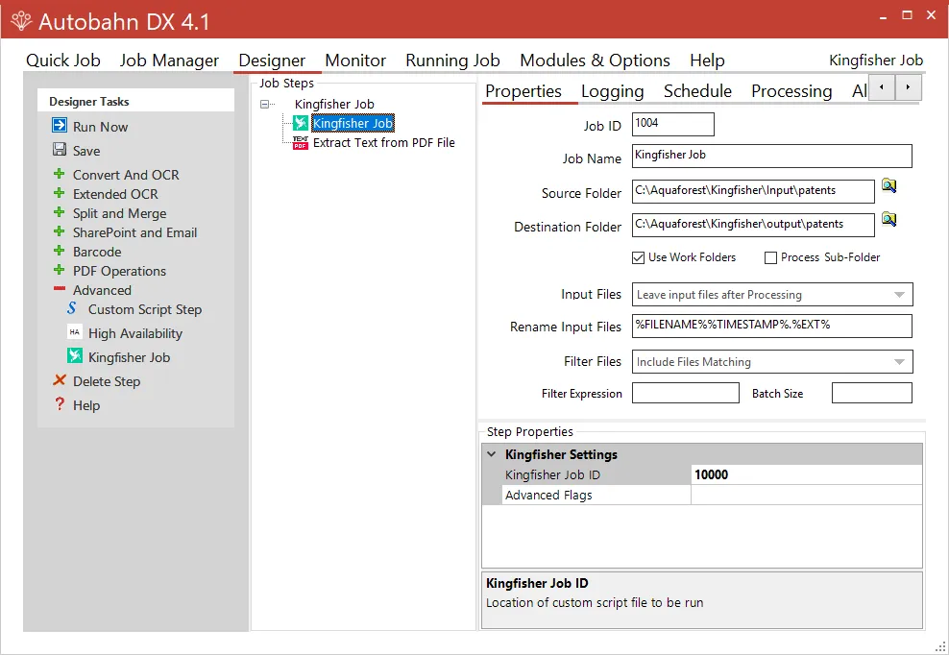The height and width of the screenshot is (655, 949).
Task: Uncheck the Use Work Folders checkbox
Action: (638, 257)
